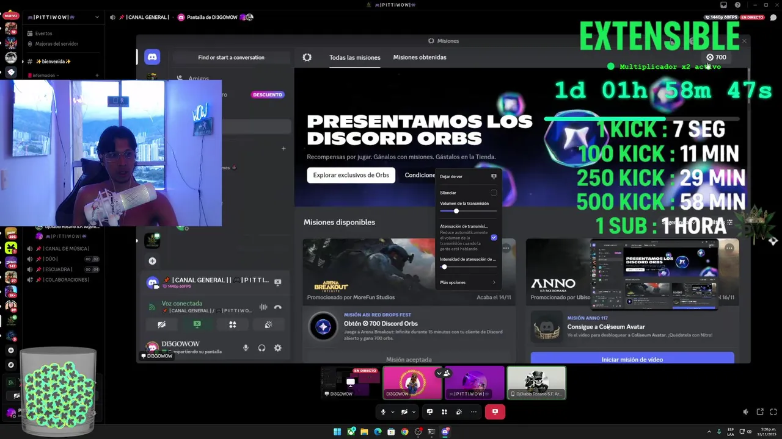This screenshot has height=439, width=782.
Task: Disconnect icon next to Voz conectada
Action: point(278,307)
